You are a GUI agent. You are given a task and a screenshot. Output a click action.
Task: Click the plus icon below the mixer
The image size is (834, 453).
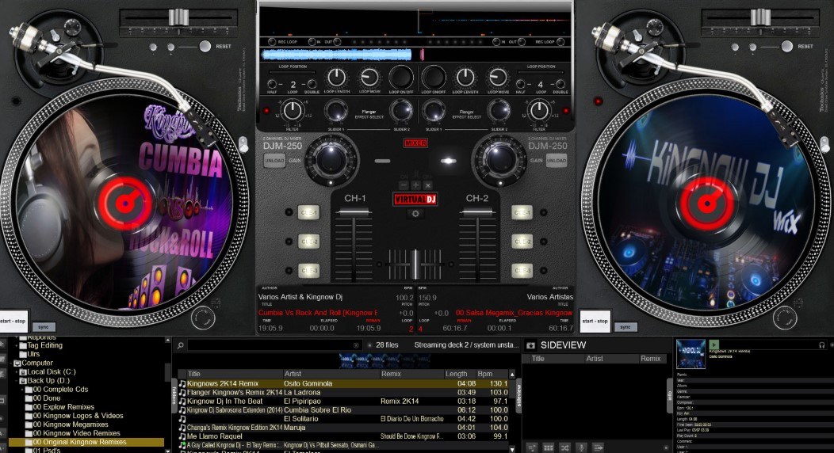pos(415,185)
